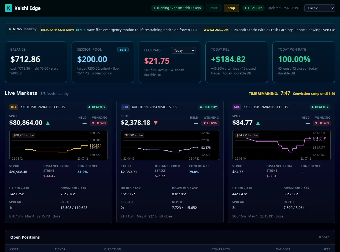
Task: Click the DIRECTION column header
Action: tap(113, 249)
